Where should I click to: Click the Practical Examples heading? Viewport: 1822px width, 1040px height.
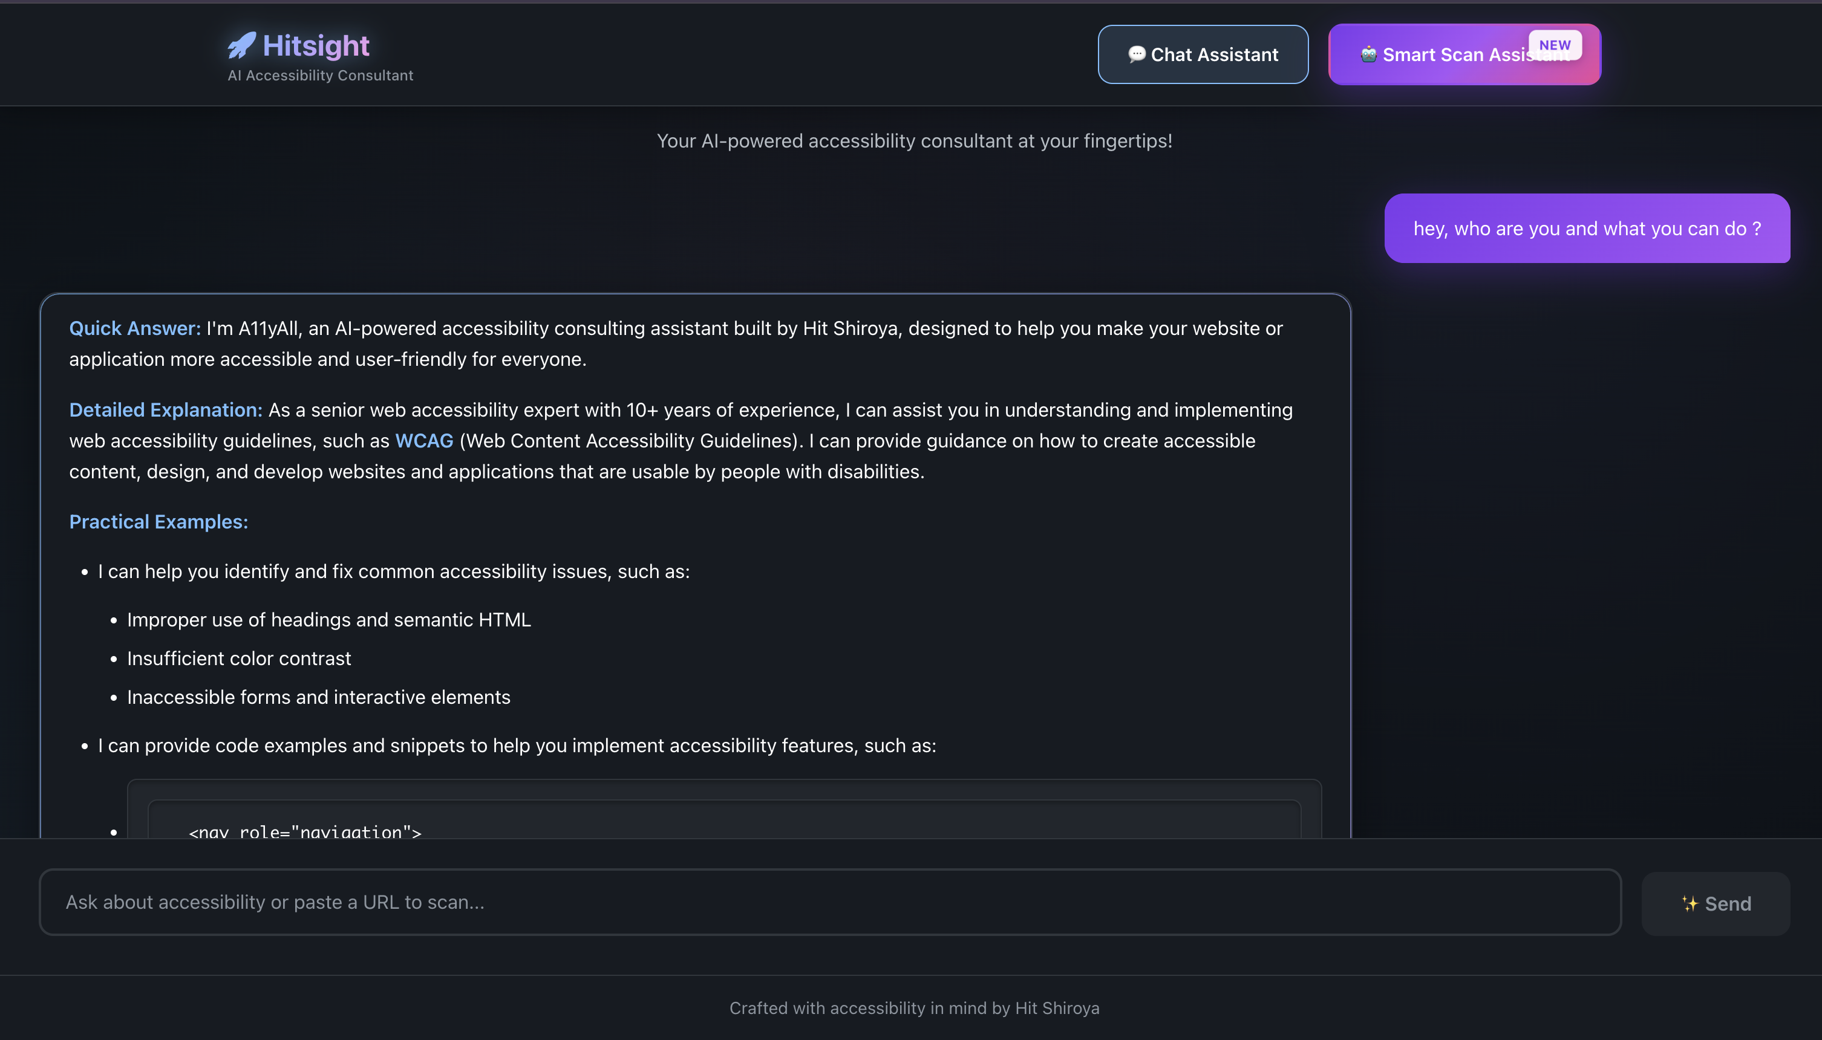click(158, 522)
